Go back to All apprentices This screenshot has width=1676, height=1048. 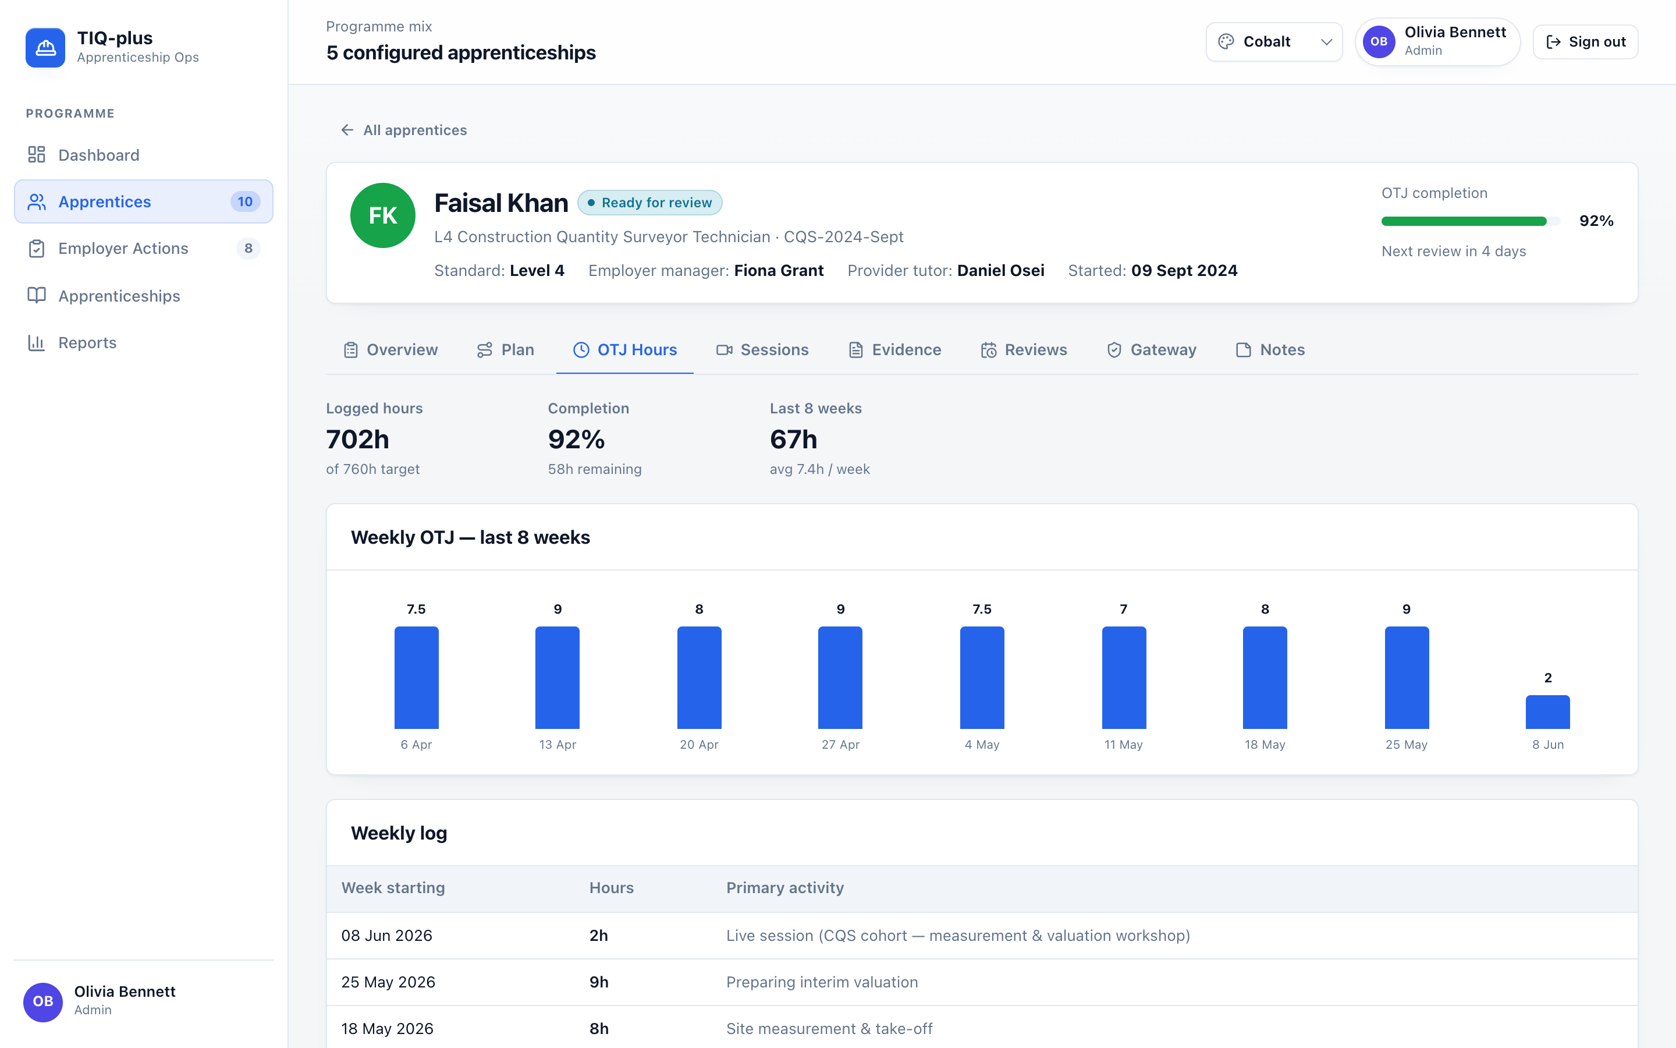pos(404,130)
